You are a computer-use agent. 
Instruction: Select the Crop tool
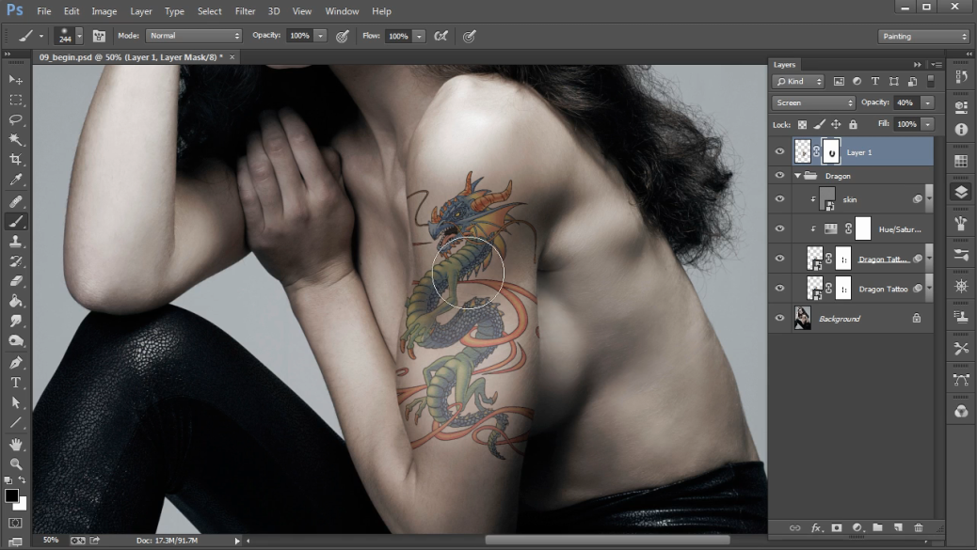click(x=16, y=159)
